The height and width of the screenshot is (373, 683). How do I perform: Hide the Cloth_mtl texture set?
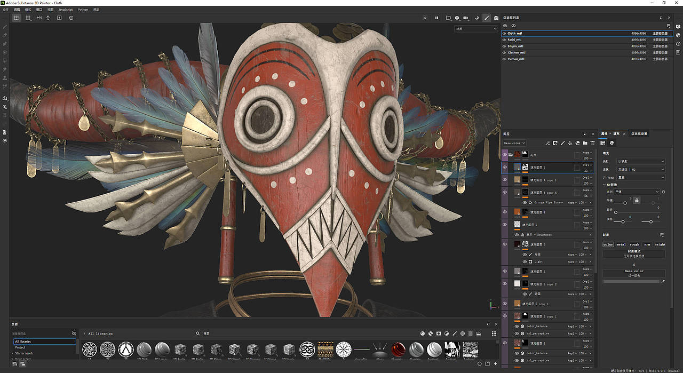click(504, 33)
